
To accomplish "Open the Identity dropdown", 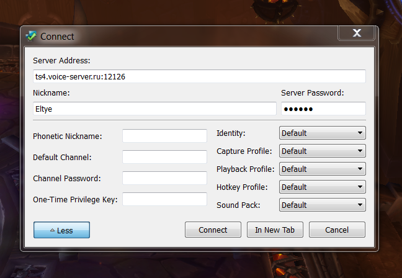I will pos(322,133).
